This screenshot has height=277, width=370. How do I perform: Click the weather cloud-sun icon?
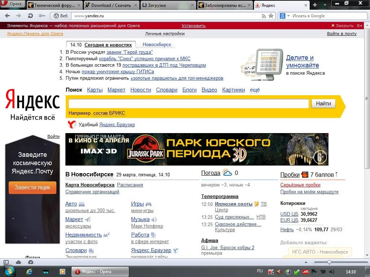pos(227,172)
